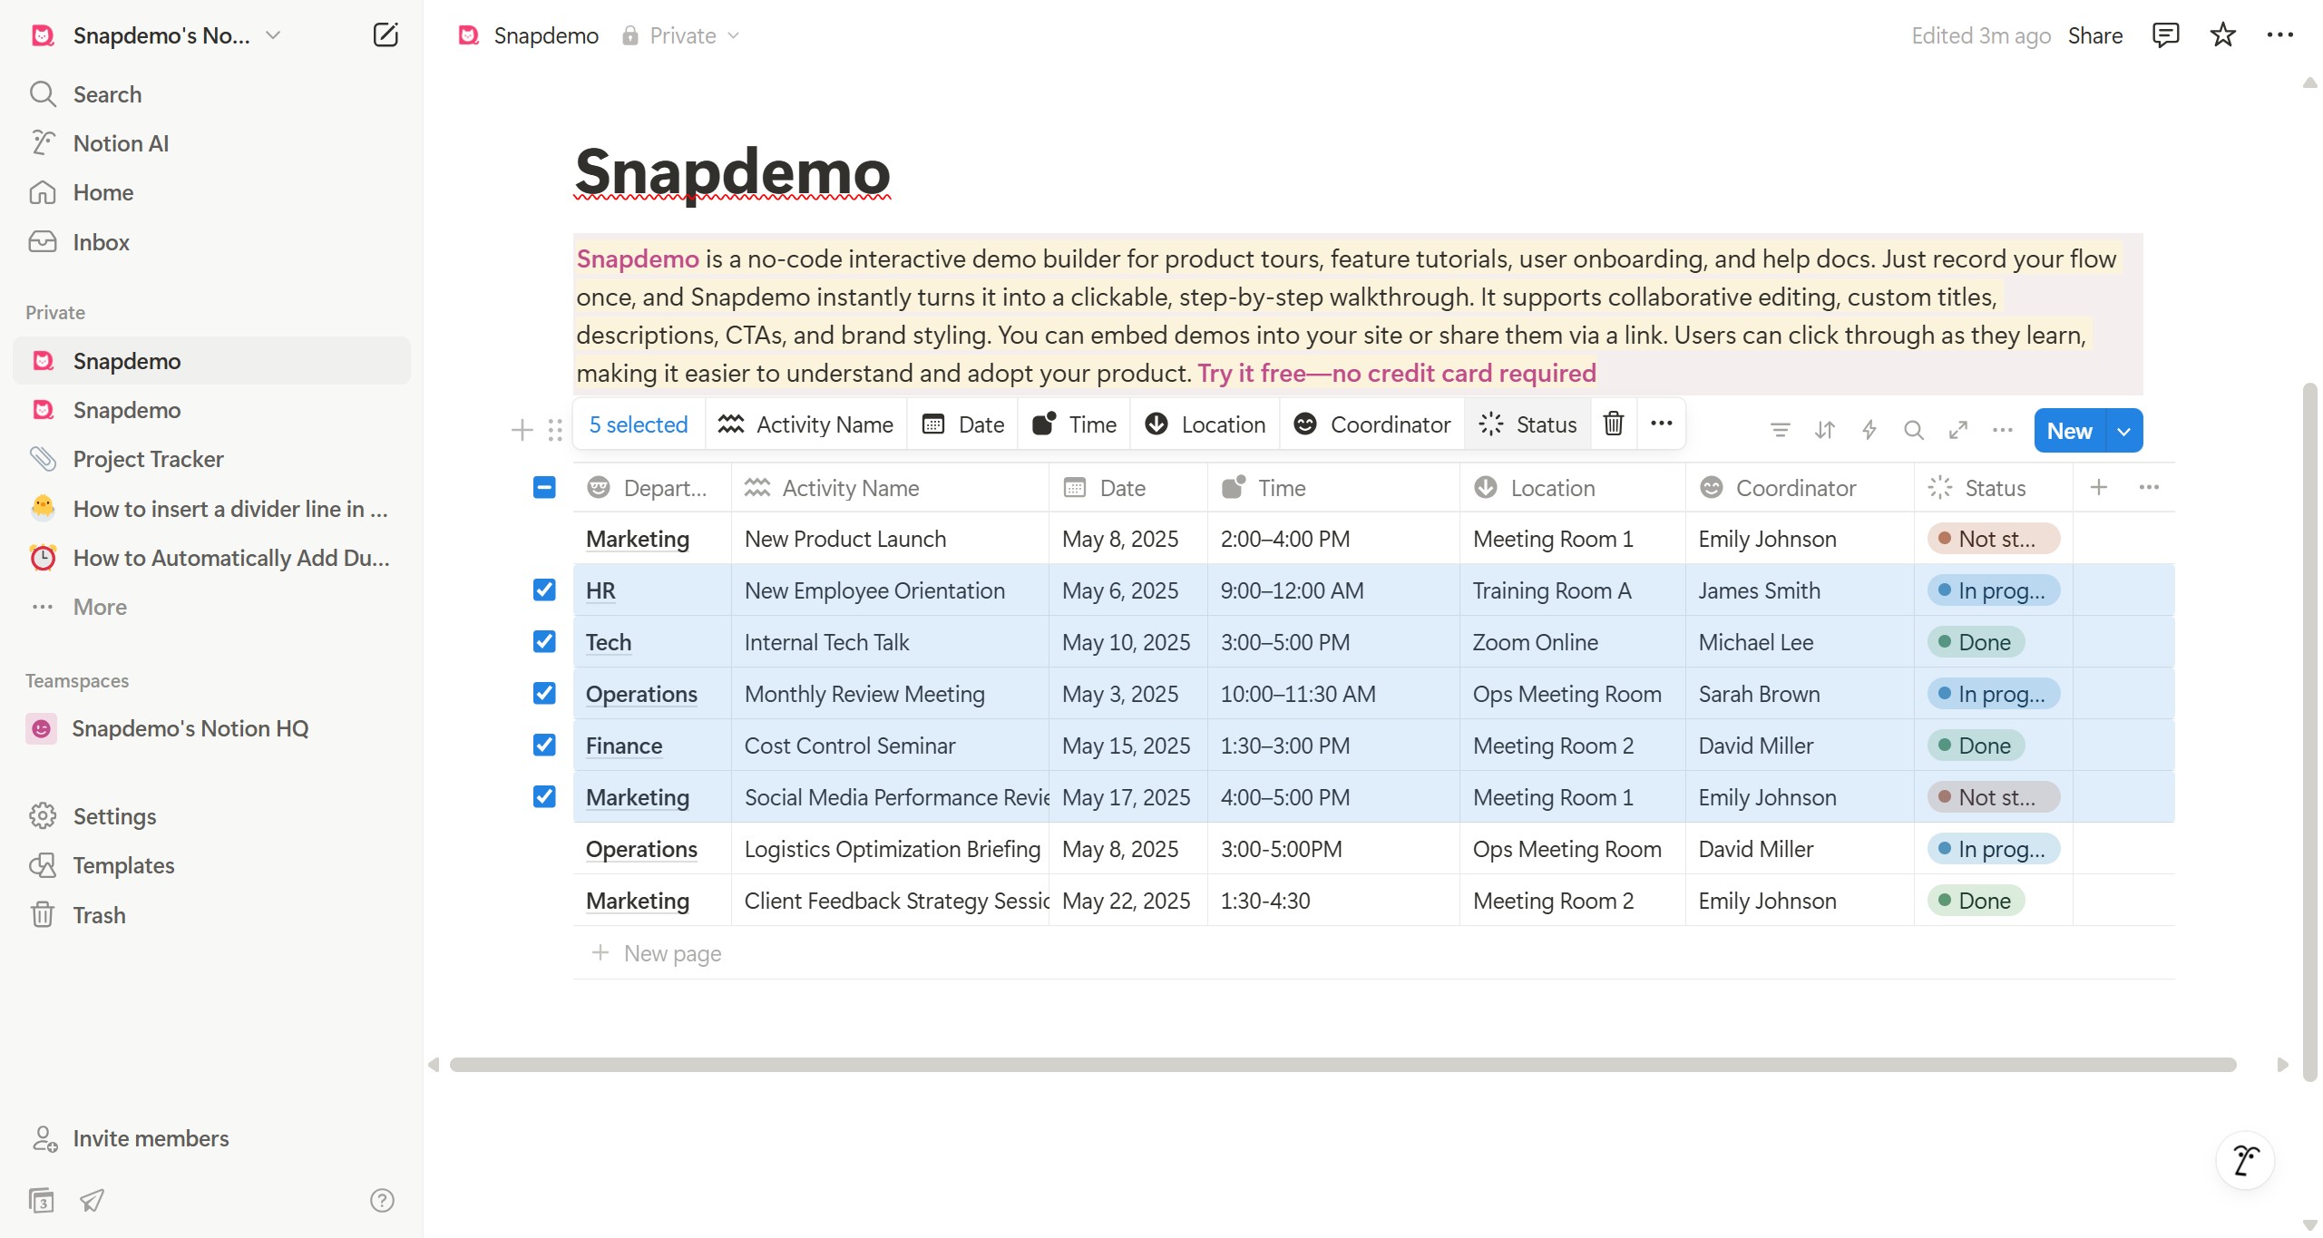Open more actions in selection toolbar

coord(1661,424)
